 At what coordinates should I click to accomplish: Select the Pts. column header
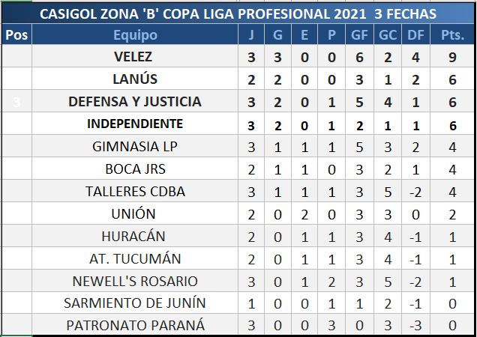pos(453,35)
